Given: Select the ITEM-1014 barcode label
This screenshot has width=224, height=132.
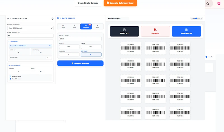Looking at the screenshot, I should pos(180,113).
